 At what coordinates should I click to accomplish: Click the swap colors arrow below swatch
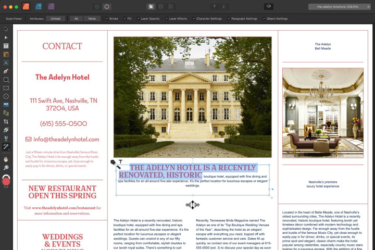[6, 187]
